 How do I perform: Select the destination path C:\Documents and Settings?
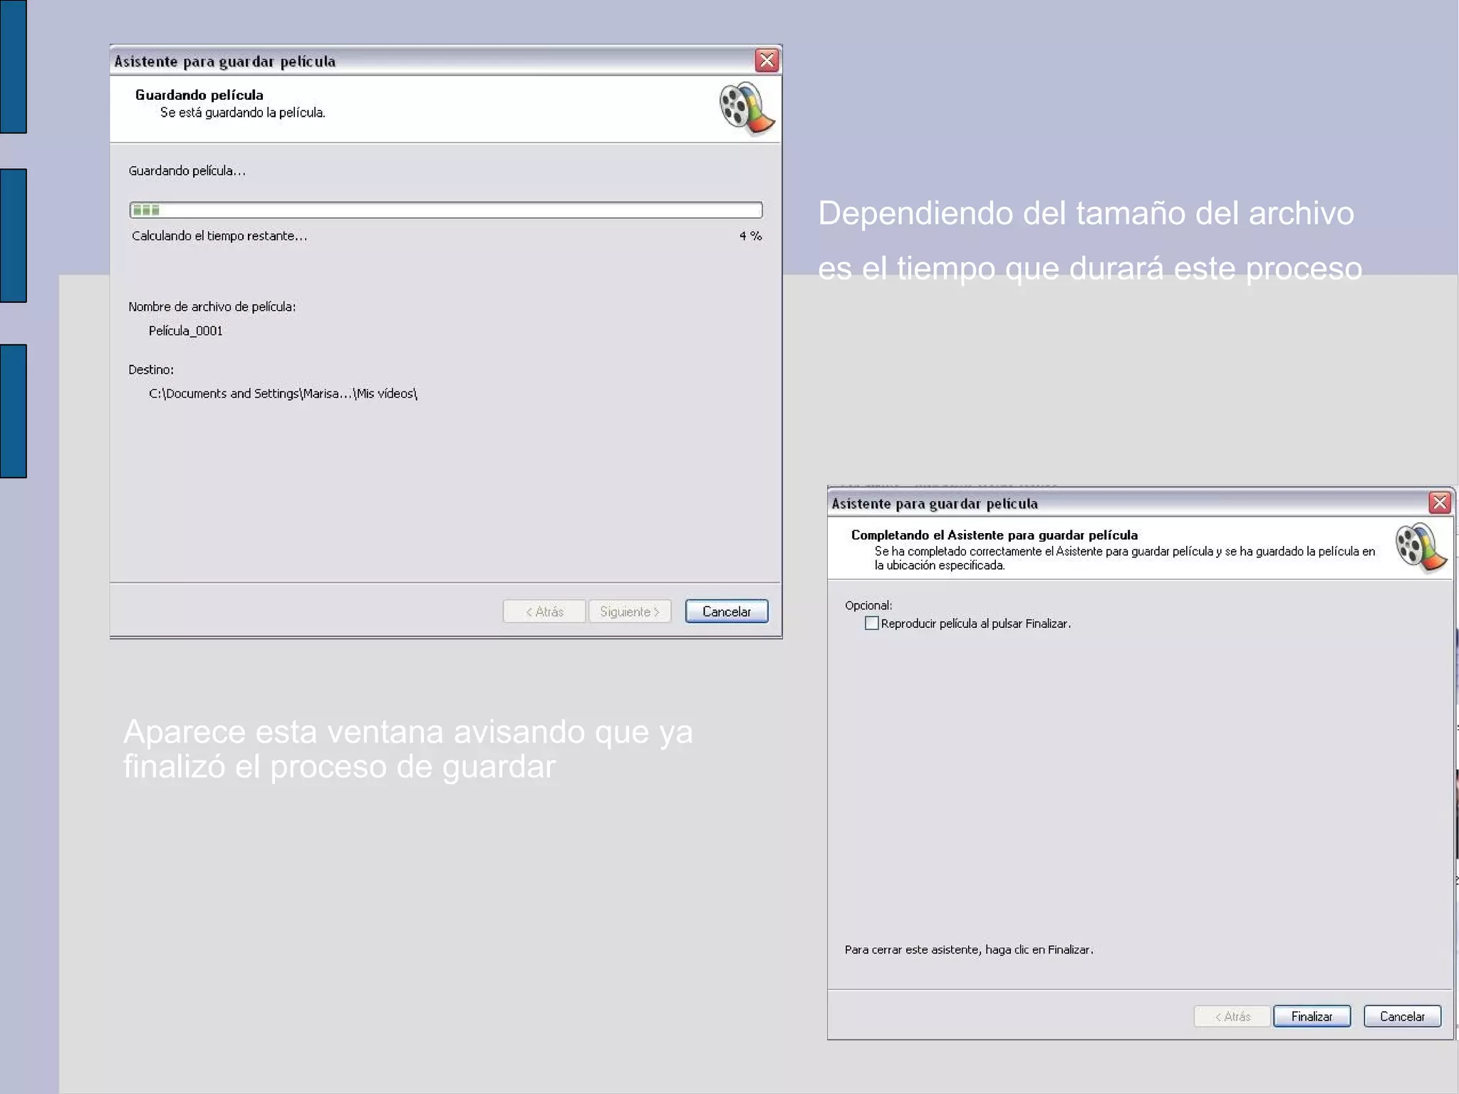point(283,393)
